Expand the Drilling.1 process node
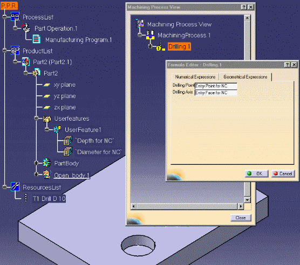 coord(150,46)
